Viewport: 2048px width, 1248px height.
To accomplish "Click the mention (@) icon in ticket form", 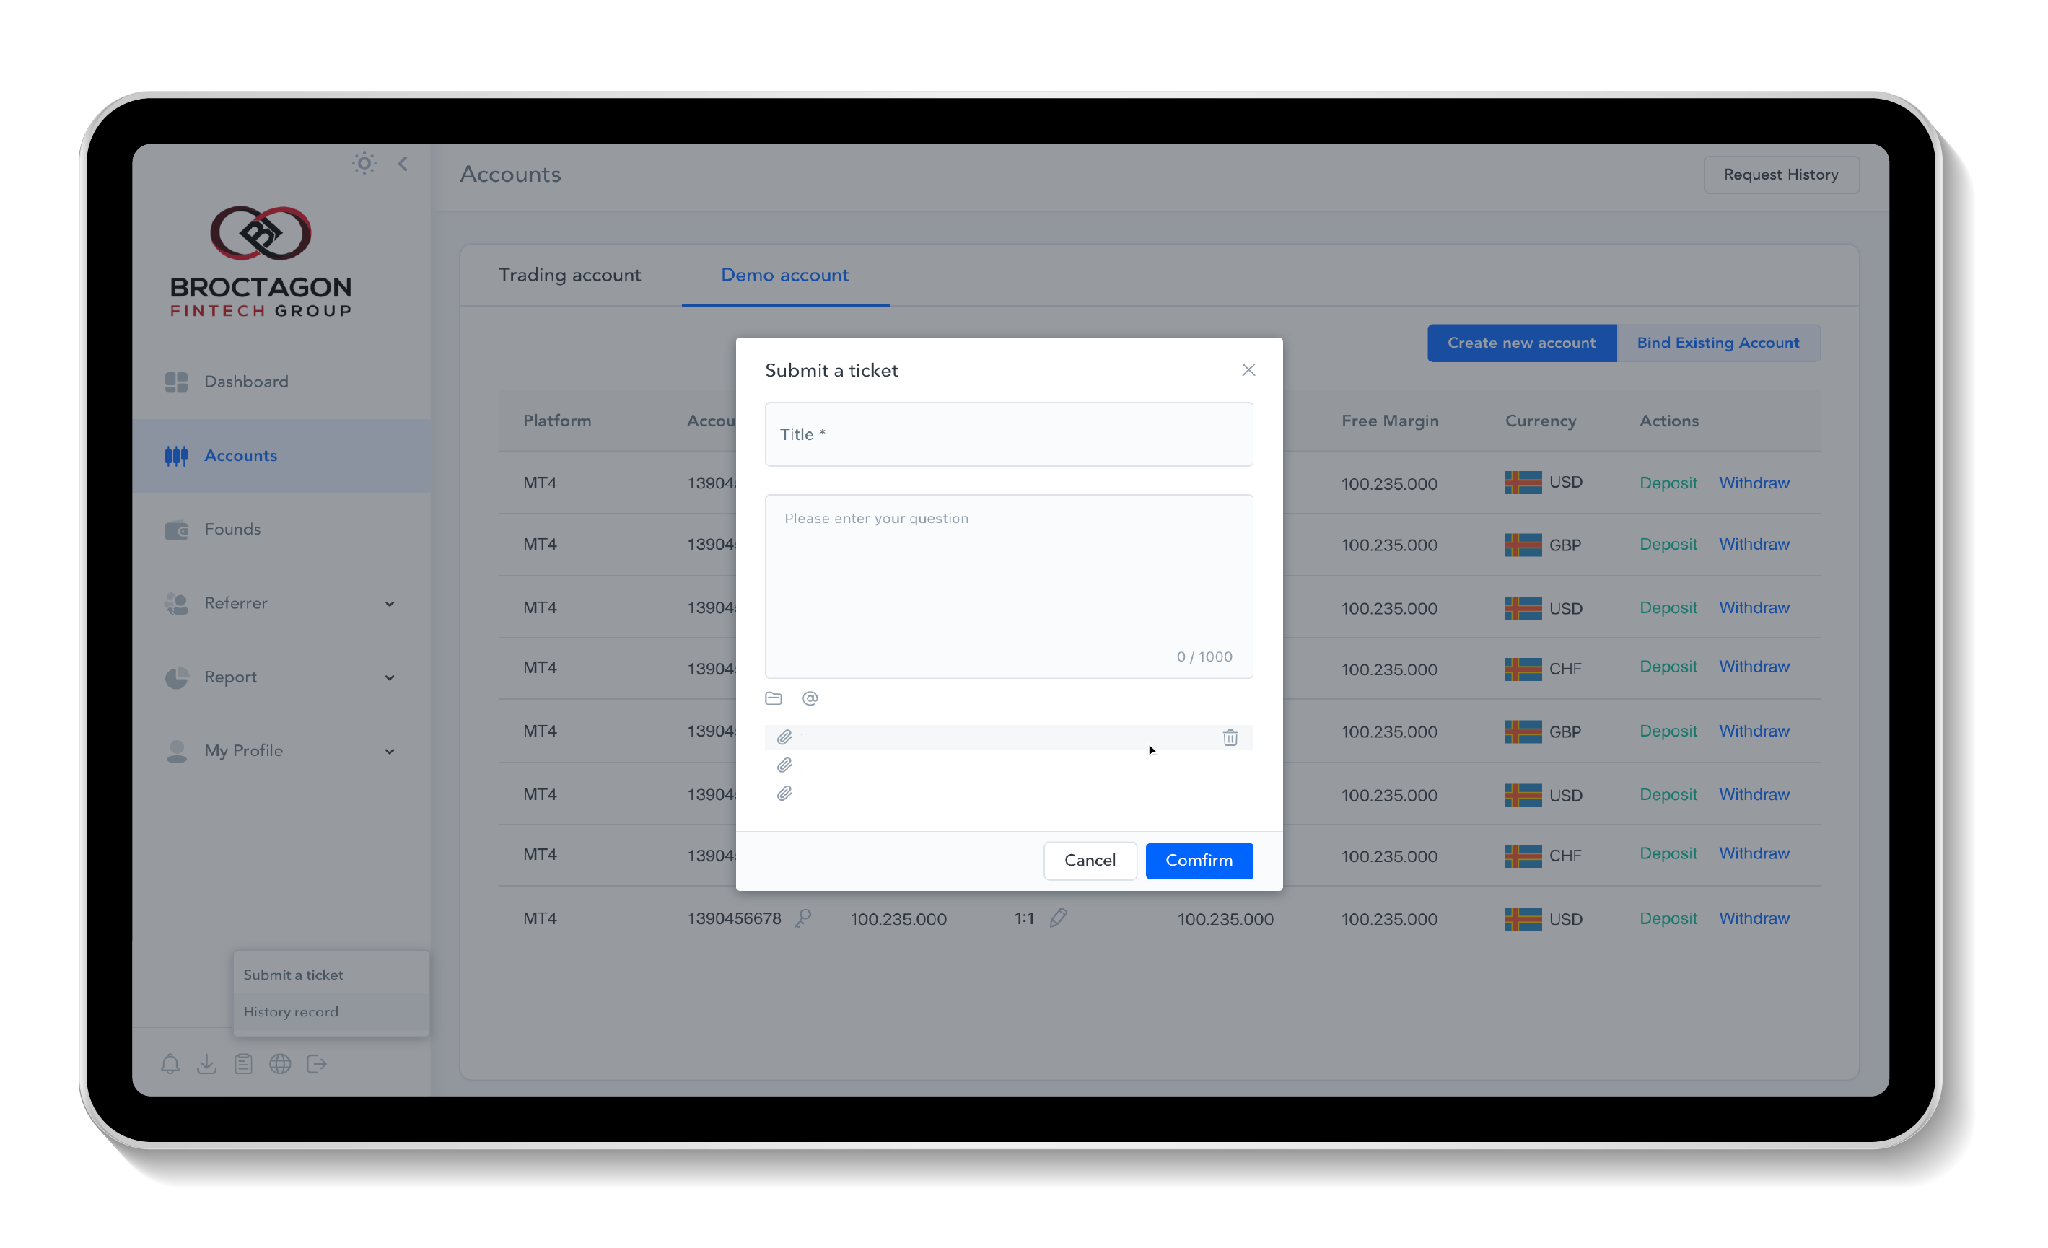I will (x=810, y=698).
